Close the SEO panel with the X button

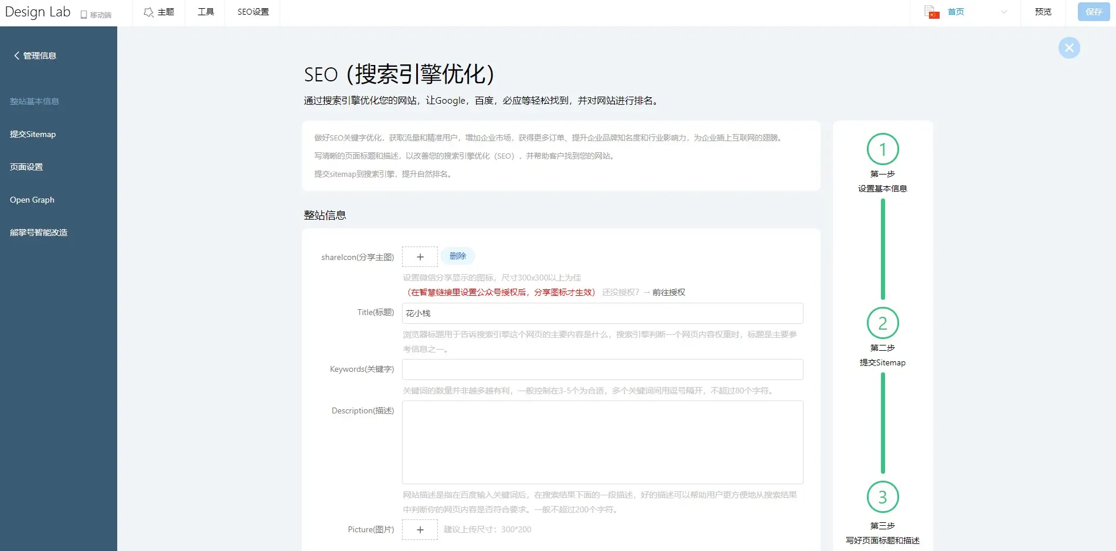1069,48
